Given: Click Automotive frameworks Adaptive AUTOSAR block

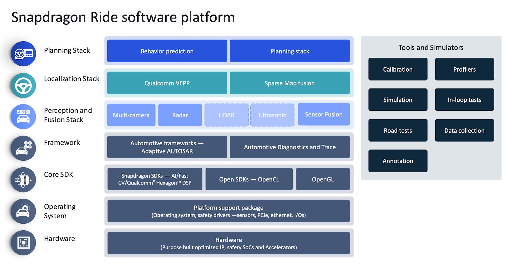Looking at the screenshot, I should pos(167,147).
